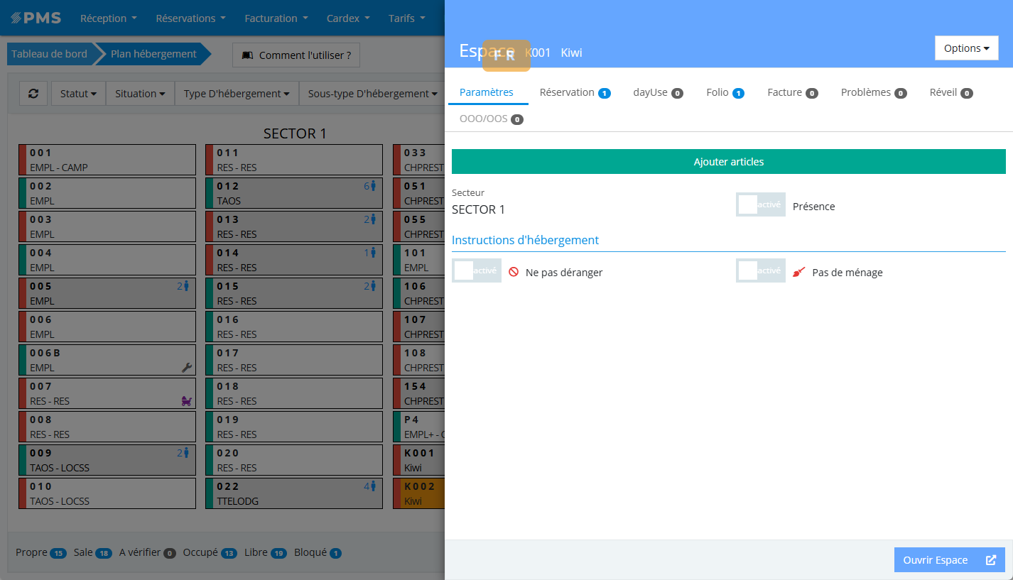Image resolution: width=1013 pixels, height=580 pixels.
Task: Expand the Statut filter dropdown
Action: click(x=78, y=94)
